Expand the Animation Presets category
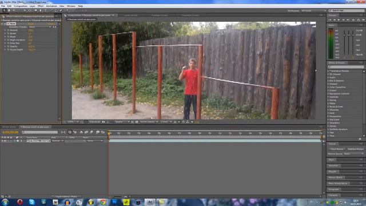The width and height of the screenshot is (366, 206). coord(328,71)
